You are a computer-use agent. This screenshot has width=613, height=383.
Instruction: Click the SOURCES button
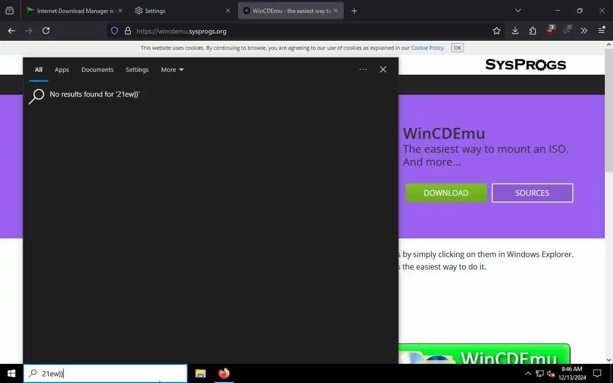click(532, 193)
